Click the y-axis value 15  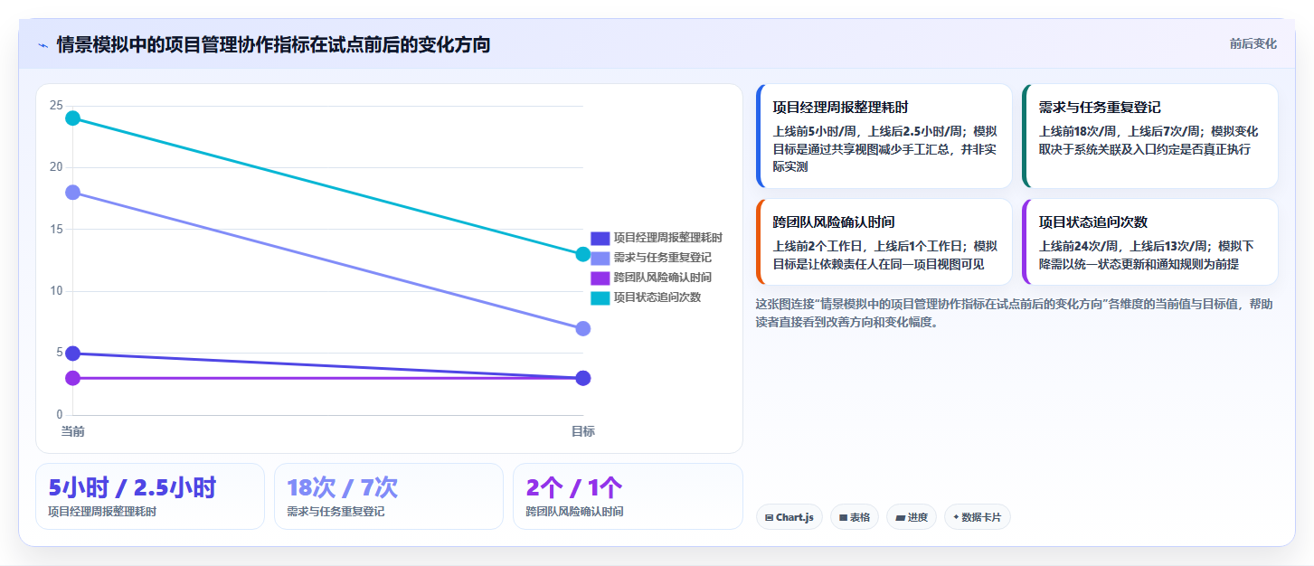[56, 230]
